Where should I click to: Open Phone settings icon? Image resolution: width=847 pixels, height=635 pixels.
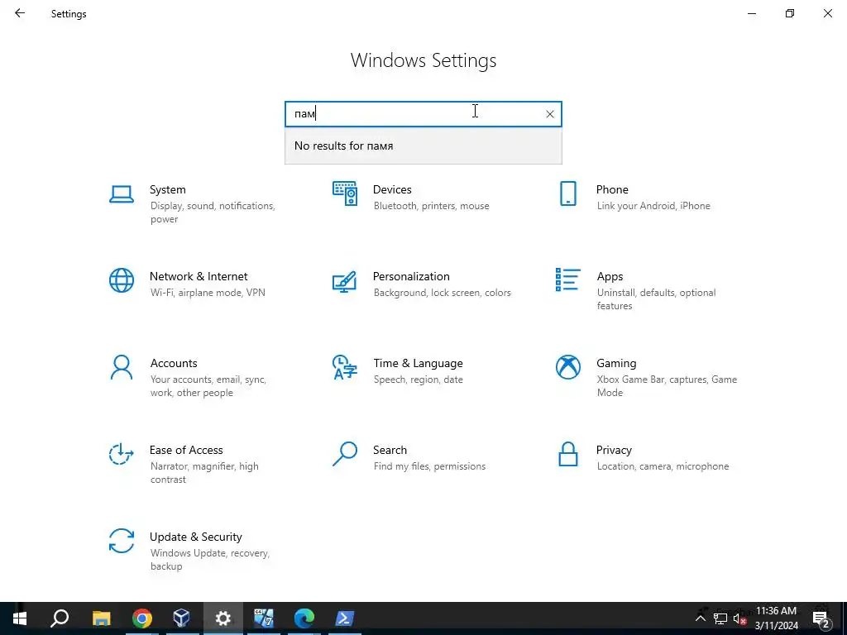(x=567, y=193)
